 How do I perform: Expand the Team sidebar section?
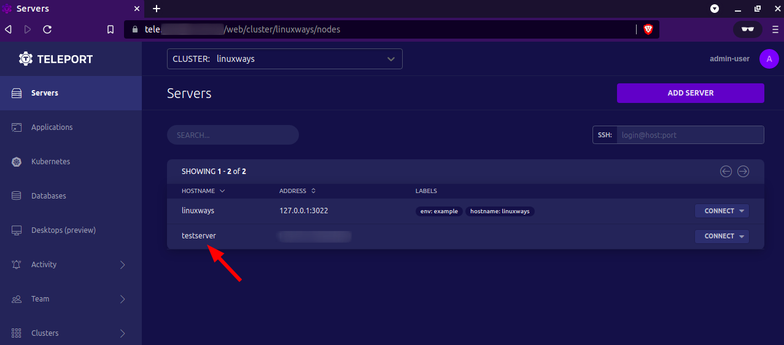[71, 299]
